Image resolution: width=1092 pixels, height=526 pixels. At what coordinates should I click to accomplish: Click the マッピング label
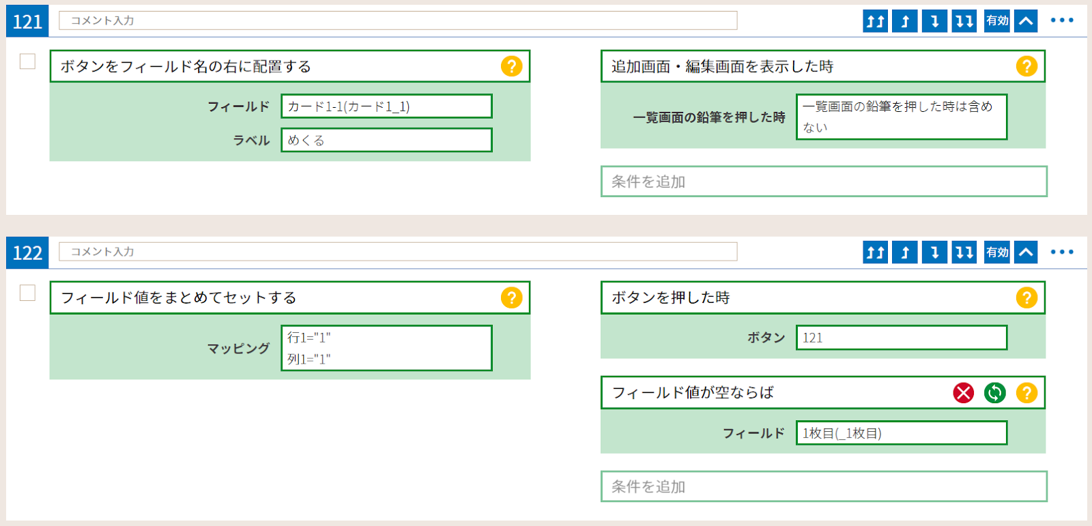coord(239,348)
